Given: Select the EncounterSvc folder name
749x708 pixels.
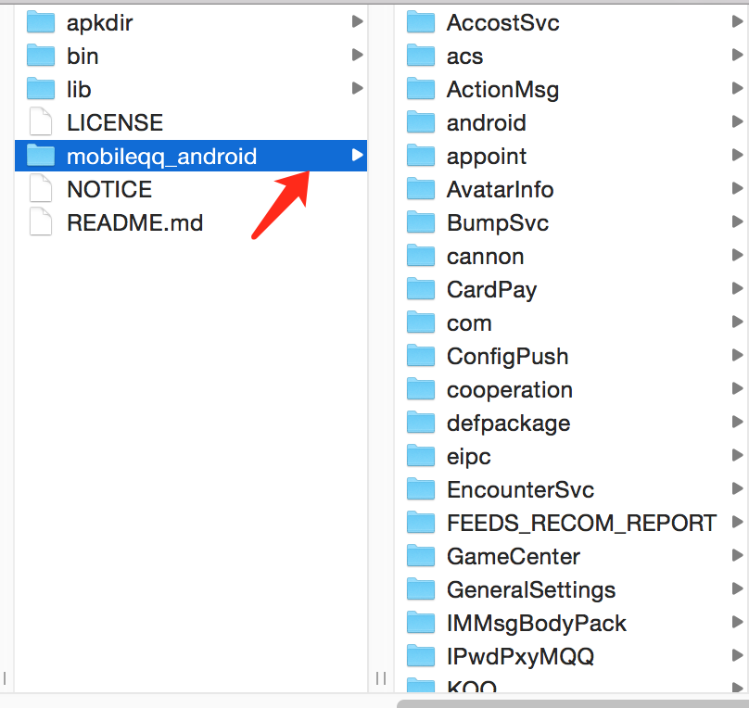Looking at the screenshot, I should pos(520,490).
